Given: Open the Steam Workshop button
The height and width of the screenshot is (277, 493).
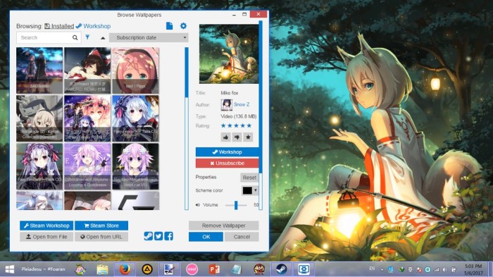Looking at the screenshot, I should 46,226.
